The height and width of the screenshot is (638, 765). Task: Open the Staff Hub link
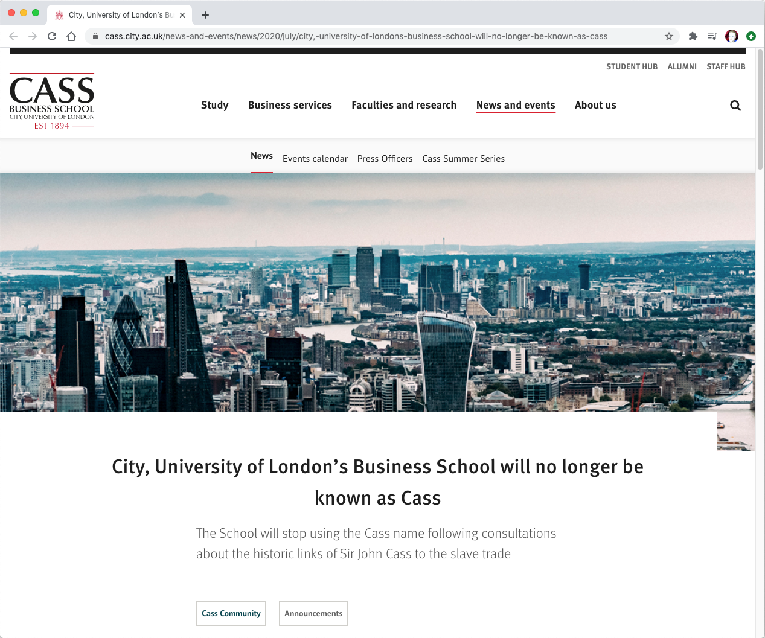(x=726, y=66)
